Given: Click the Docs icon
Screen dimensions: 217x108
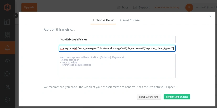Looking at the screenshot, I should 118,7.
